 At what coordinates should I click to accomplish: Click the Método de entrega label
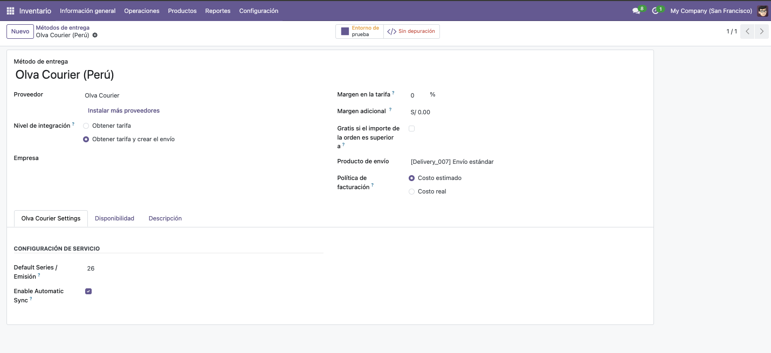41,61
